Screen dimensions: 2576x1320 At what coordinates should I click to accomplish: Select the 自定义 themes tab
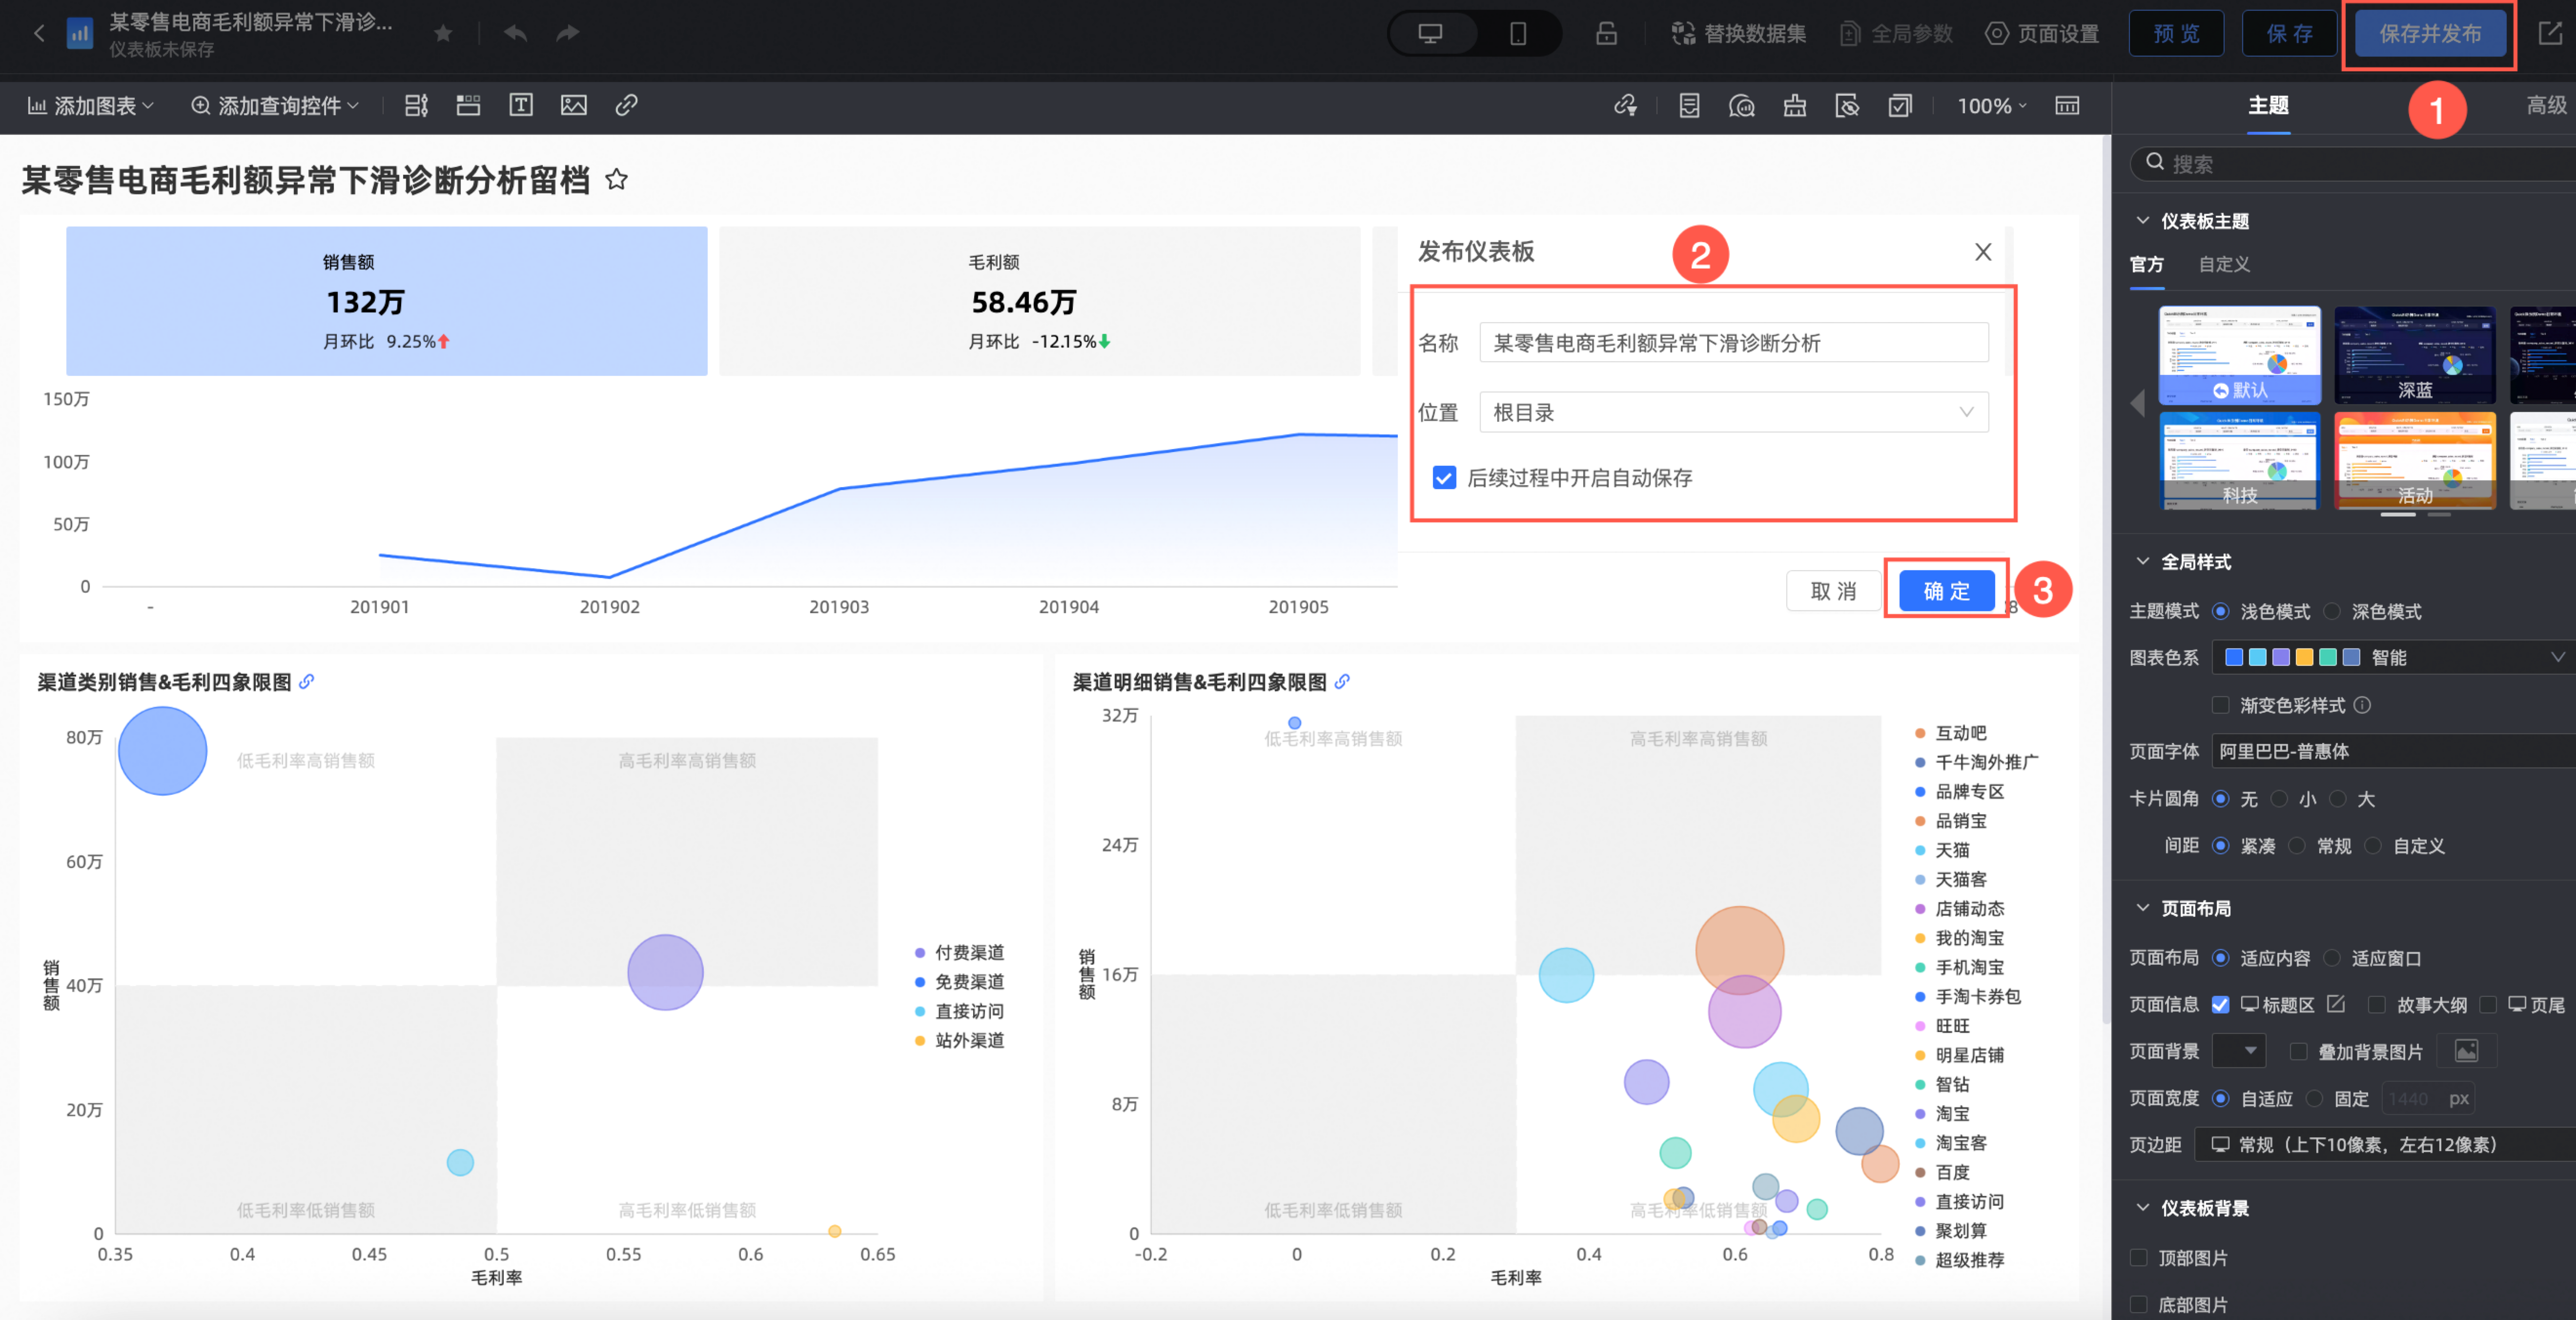[2224, 264]
